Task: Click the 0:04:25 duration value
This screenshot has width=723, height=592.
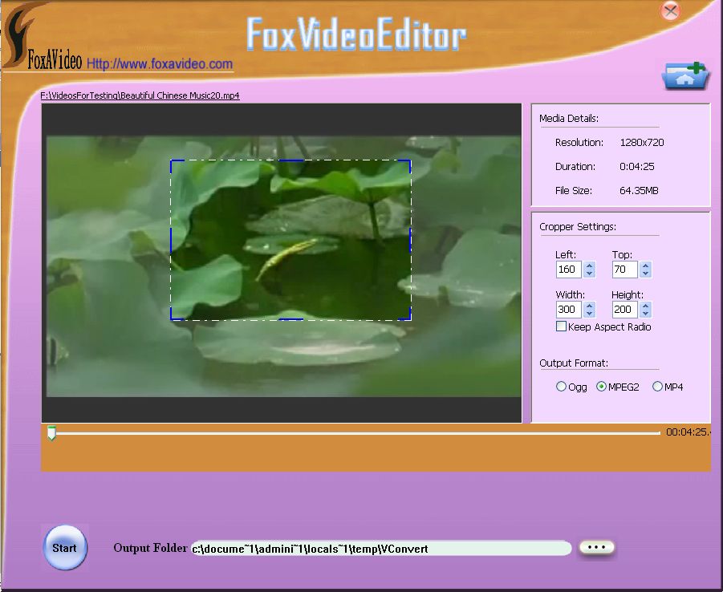Action: click(x=637, y=166)
